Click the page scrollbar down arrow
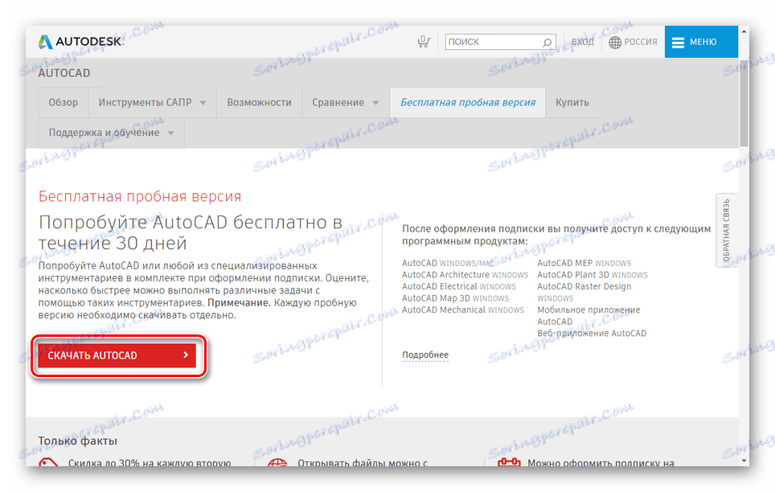The image size is (775, 492). (744, 461)
